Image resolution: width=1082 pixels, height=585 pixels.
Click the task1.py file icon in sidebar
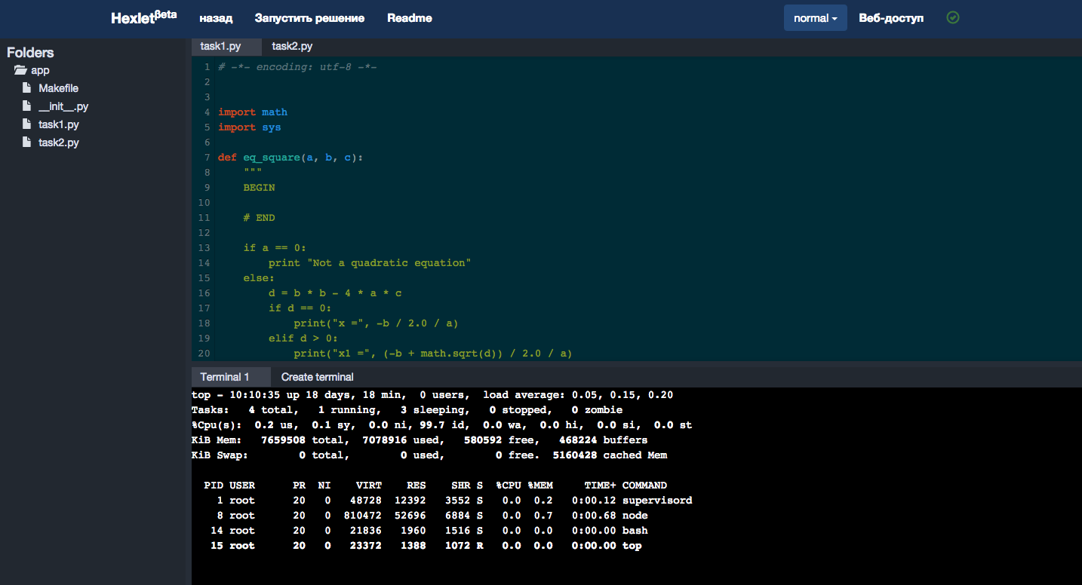coord(26,124)
